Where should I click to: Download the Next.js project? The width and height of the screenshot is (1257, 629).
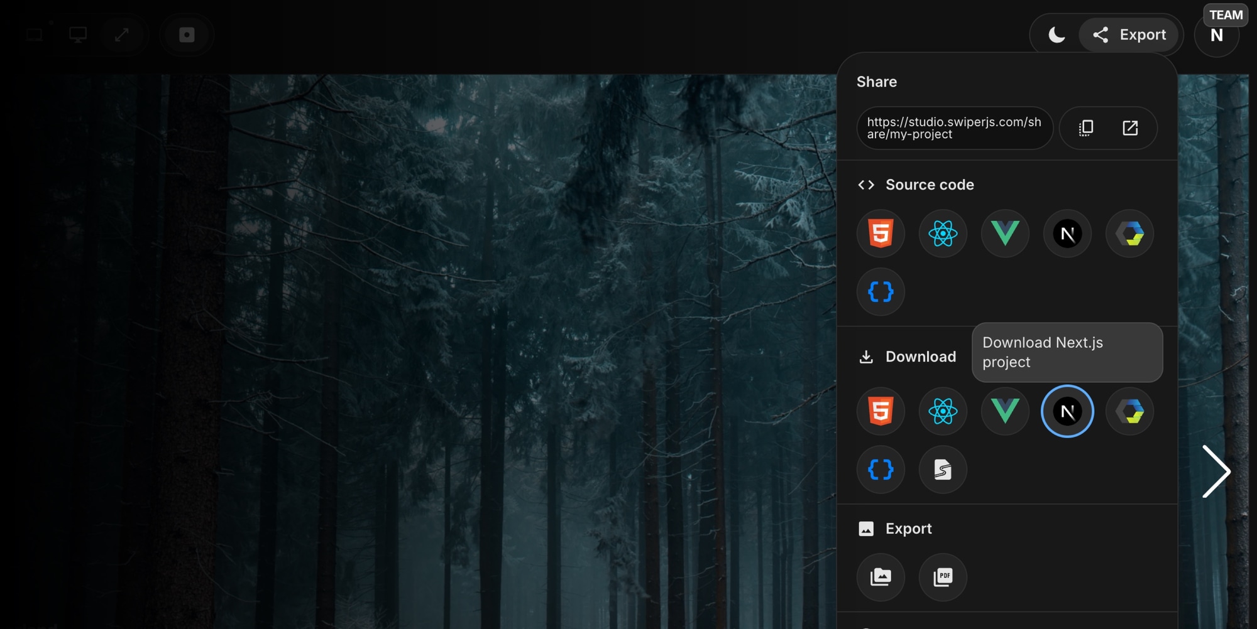(x=1067, y=411)
